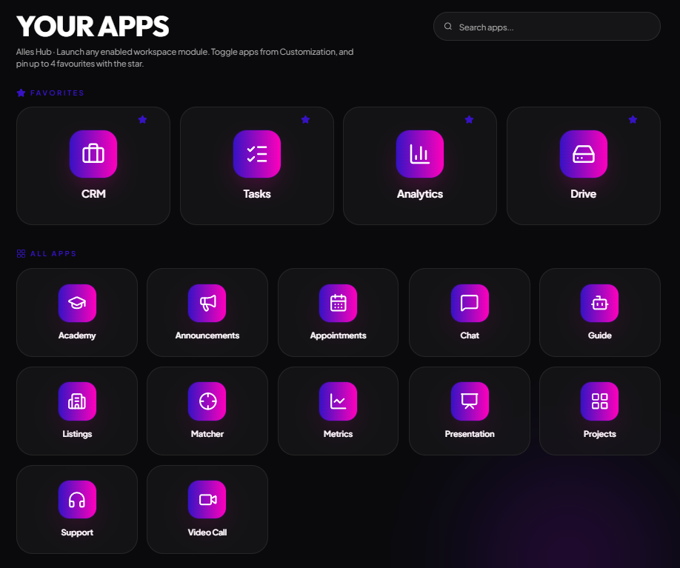Click the YOUR APPS title
This screenshot has width=680, height=568.
(93, 27)
